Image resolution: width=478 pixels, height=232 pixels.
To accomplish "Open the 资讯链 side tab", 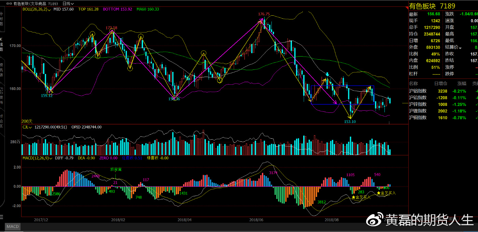I will pos(1,68).
